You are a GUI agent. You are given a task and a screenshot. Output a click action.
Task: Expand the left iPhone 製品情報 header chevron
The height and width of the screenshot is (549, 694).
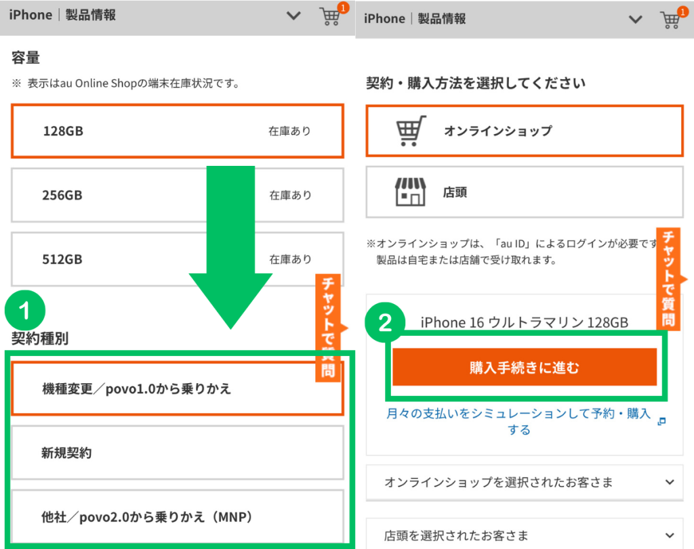coord(293,16)
